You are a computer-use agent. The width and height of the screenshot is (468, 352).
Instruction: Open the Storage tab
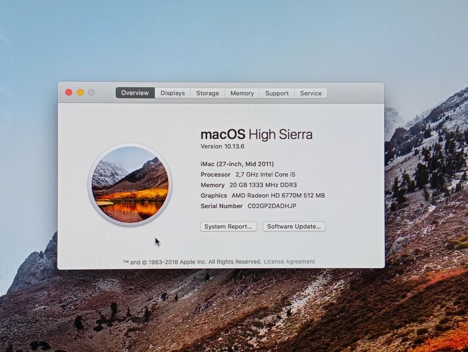tap(208, 93)
